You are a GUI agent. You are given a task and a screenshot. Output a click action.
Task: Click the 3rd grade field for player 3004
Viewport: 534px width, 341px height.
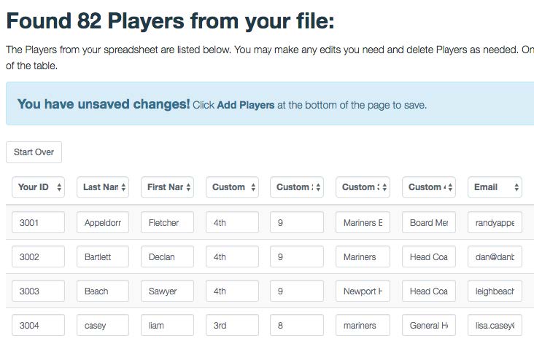point(232,326)
